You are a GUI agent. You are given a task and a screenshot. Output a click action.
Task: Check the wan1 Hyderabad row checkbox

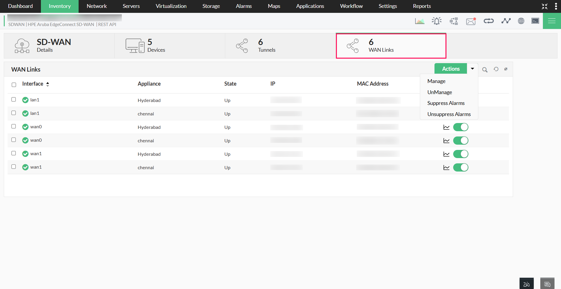14,153
